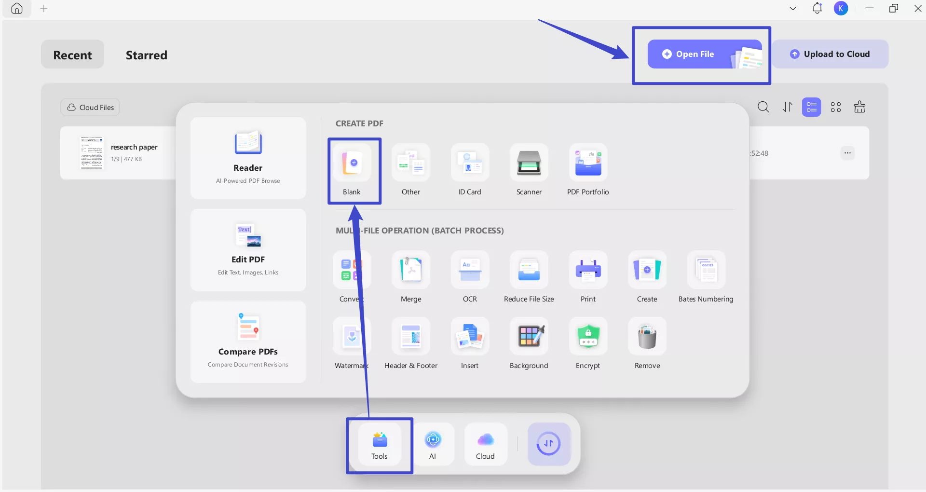Switch to list view layout
Screen dimensions: 926x492
tap(812, 107)
